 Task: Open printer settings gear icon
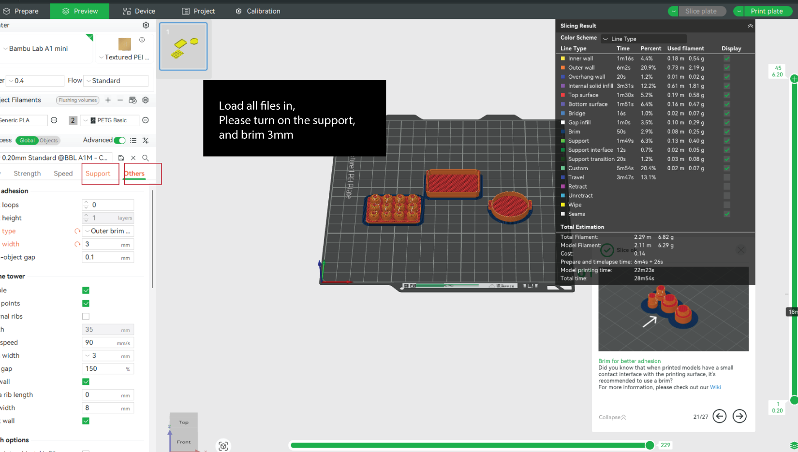[x=146, y=25]
